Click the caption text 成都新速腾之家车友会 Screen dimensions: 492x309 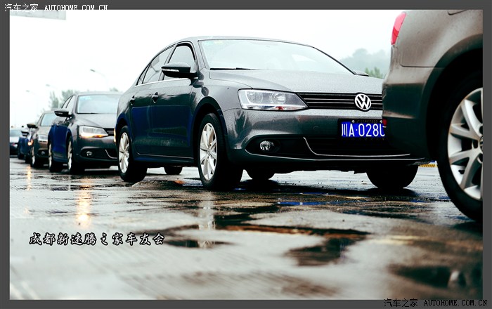pyautogui.click(x=96, y=239)
